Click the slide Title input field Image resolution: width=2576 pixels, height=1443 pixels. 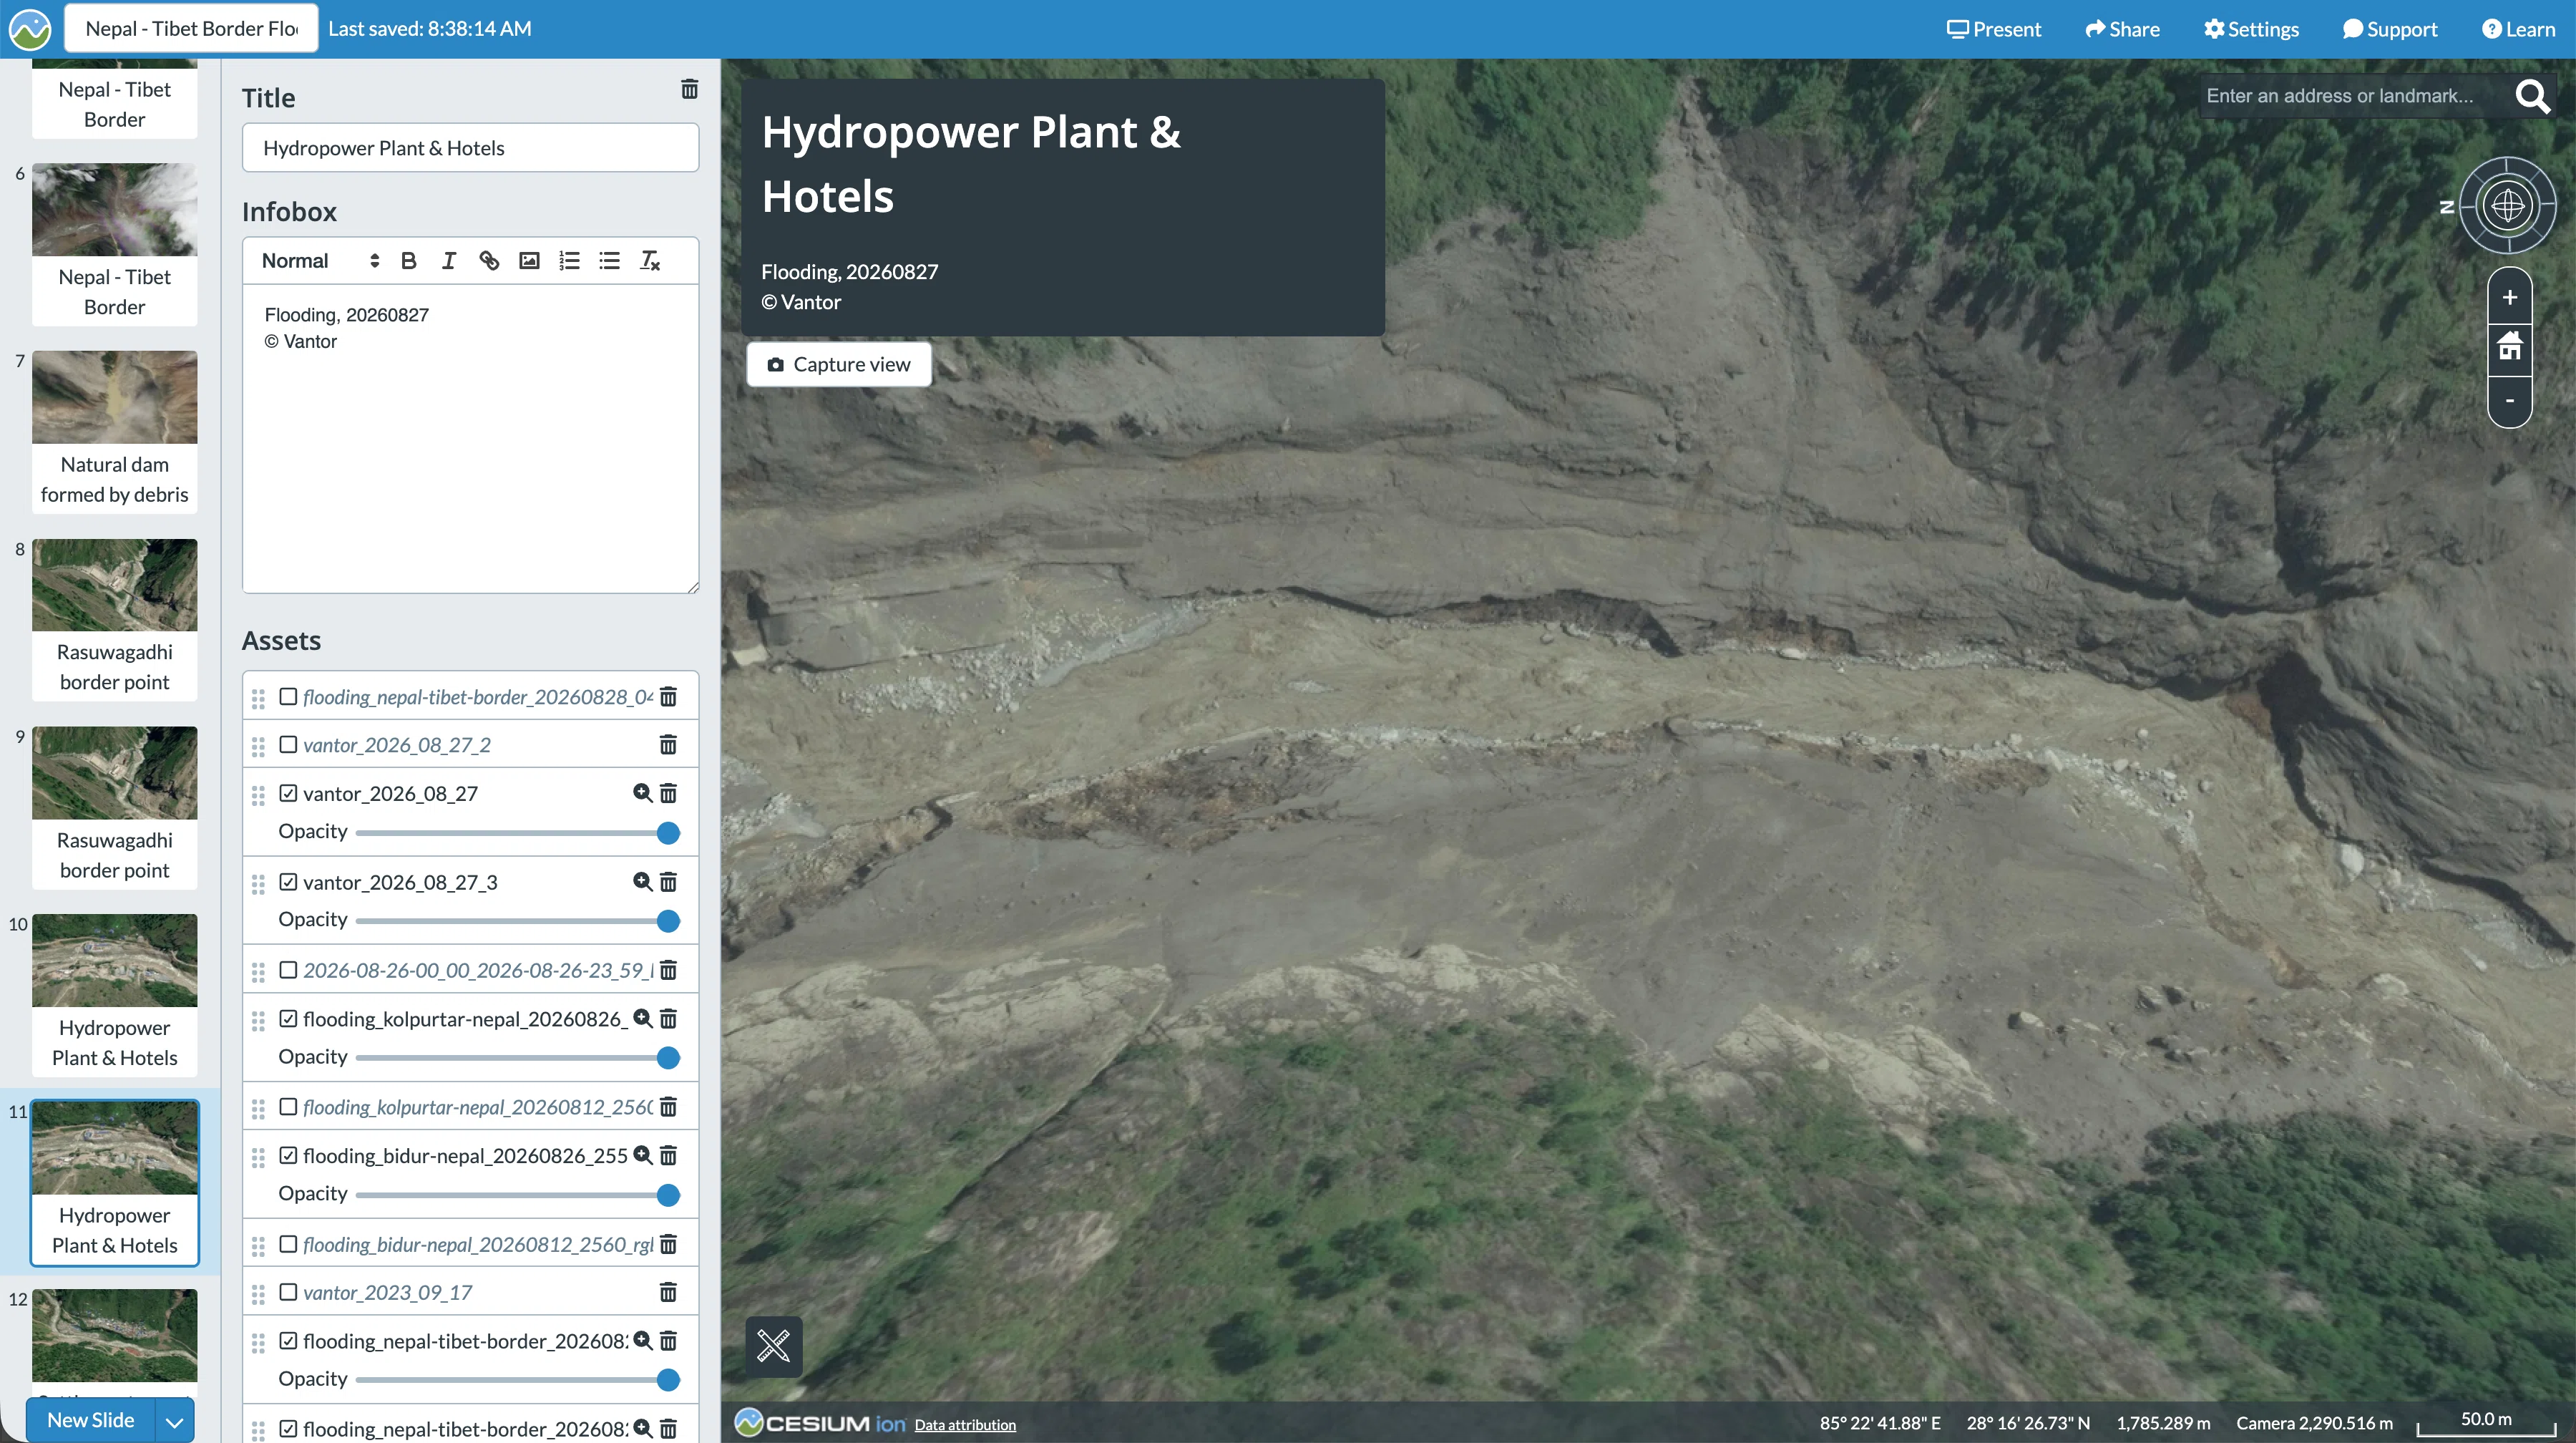pos(470,148)
